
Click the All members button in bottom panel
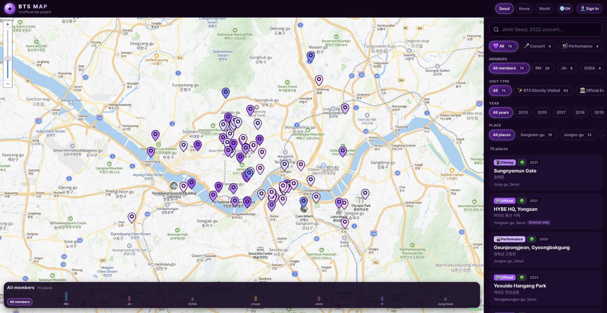(x=20, y=302)
